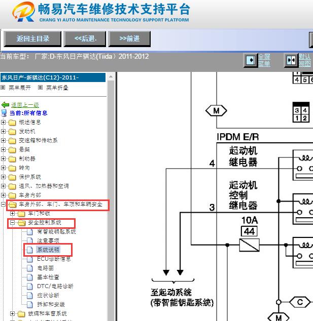Click the green back arrow icon

(5, 105)
